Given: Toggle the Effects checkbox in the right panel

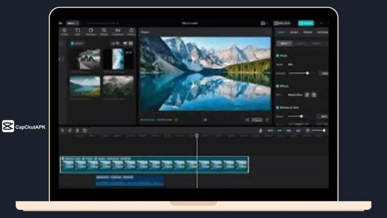Looking at the screenshot, I should pyautogui.click(x=277, y=86).
